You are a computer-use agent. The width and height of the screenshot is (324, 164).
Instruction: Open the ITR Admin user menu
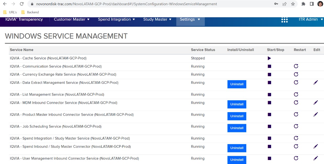(x=311, y=19)
